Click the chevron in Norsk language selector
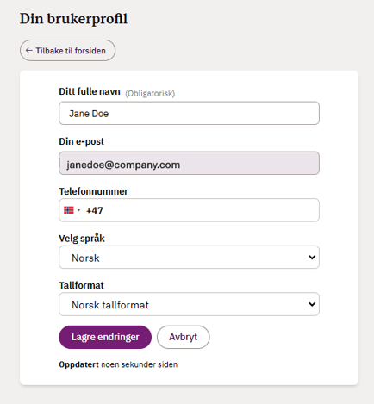Image resolution: width=374 pixels, height=404 pixels. (312, 258)
